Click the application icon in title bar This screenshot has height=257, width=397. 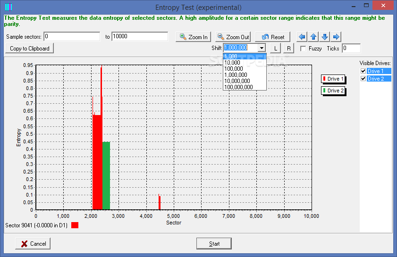pos(8,7)
